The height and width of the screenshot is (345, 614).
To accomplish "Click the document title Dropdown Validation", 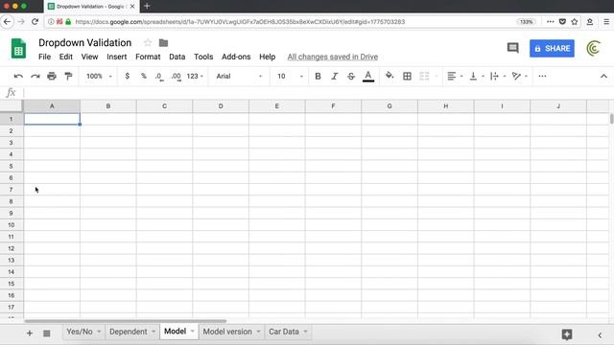I will pos(85,42).
